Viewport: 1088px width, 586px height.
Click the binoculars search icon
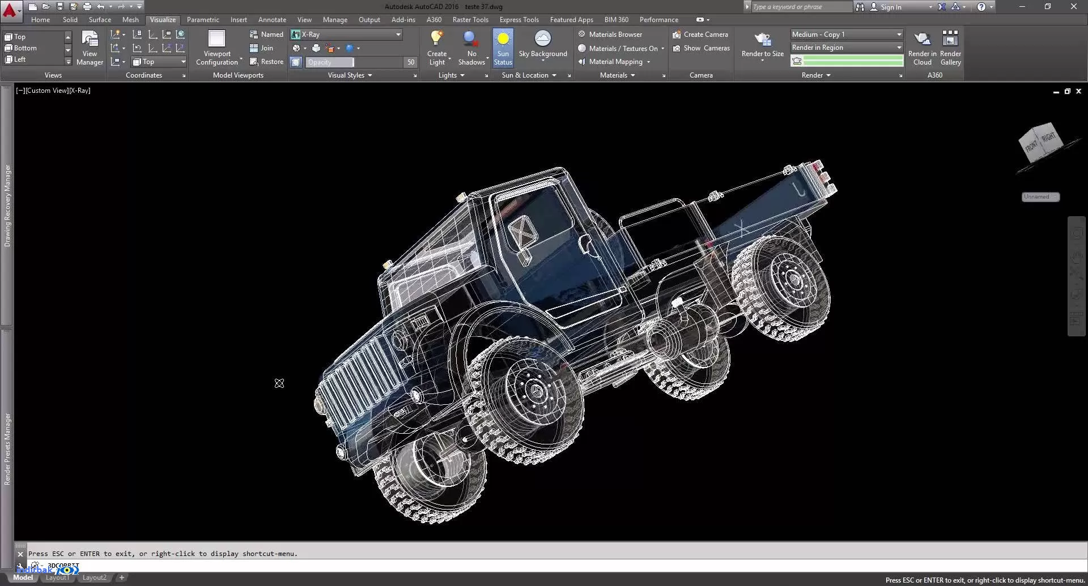click(x=860, y=7)
